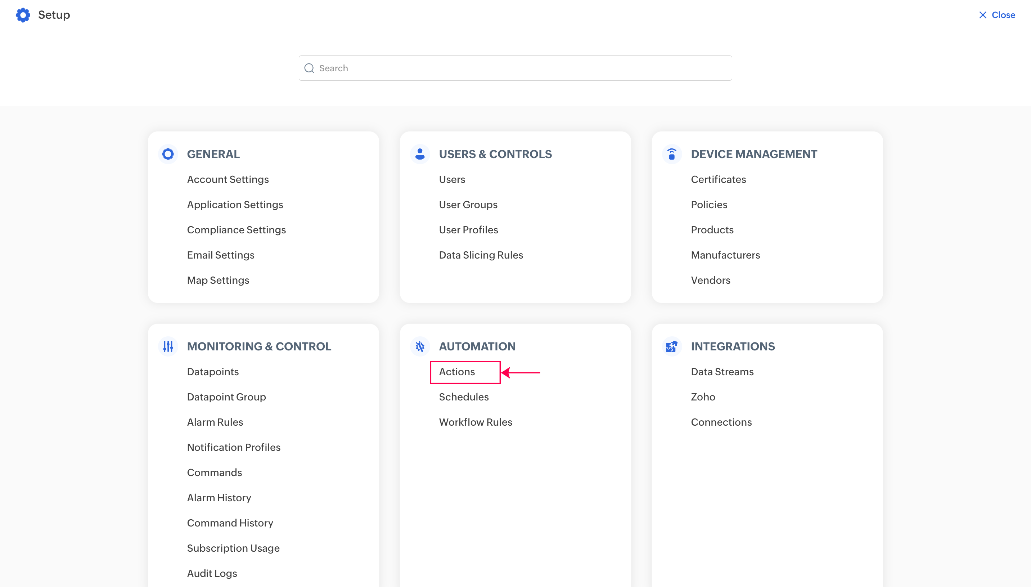Click the General section gear icon
1031x587 pixels.
pyautogui.click(x=168, y=154)
